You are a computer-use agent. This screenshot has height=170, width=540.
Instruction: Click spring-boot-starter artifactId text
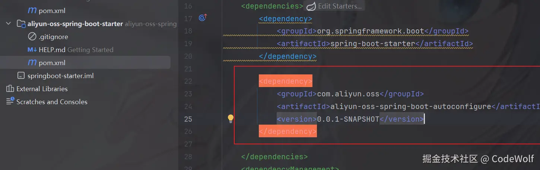[x=373, y=44]
